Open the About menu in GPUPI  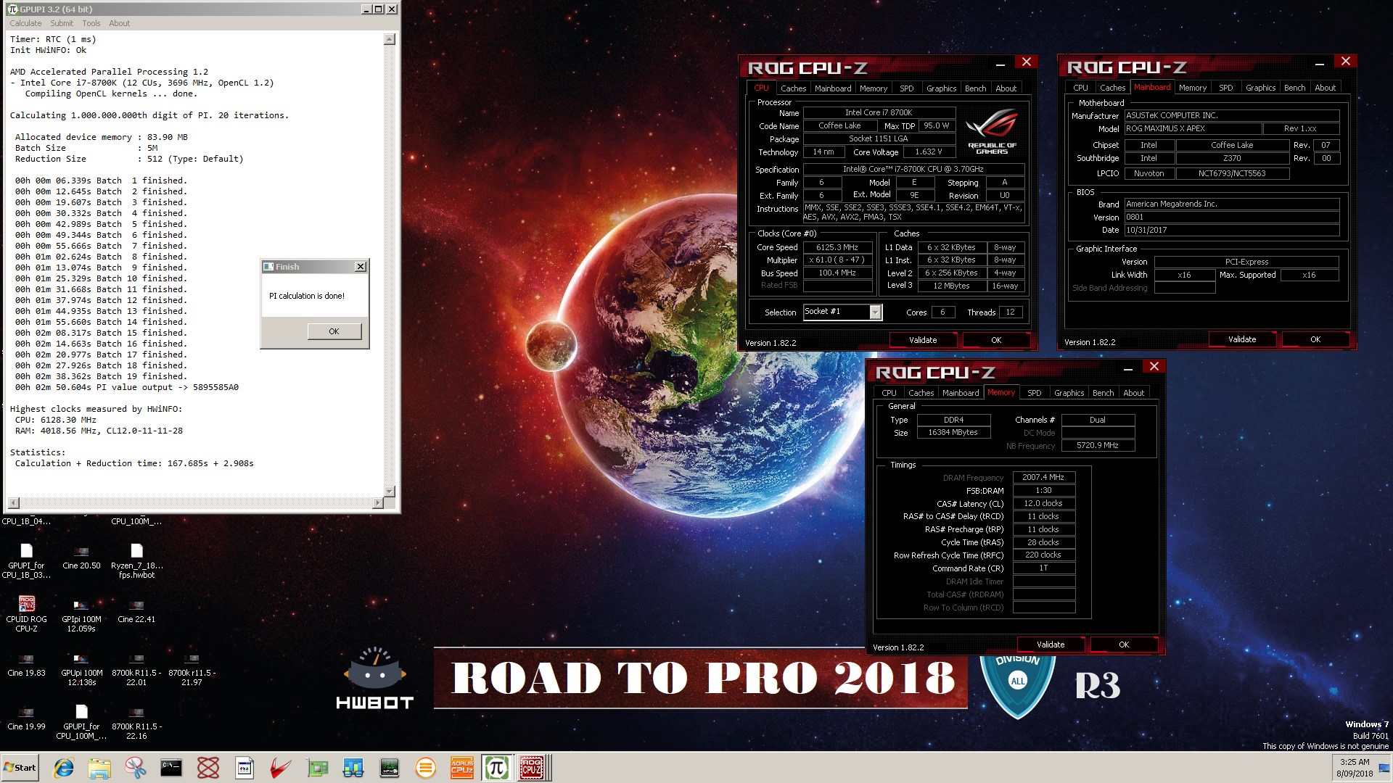click(119, 23)
